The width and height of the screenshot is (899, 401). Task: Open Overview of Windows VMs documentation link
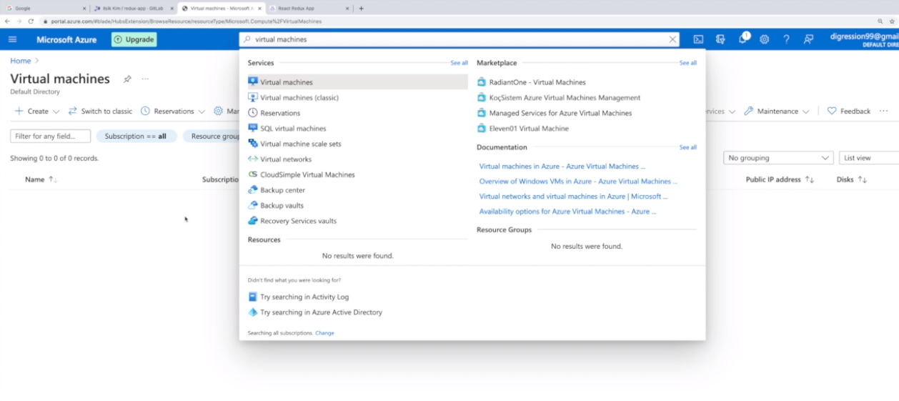[x=578, y=182]
